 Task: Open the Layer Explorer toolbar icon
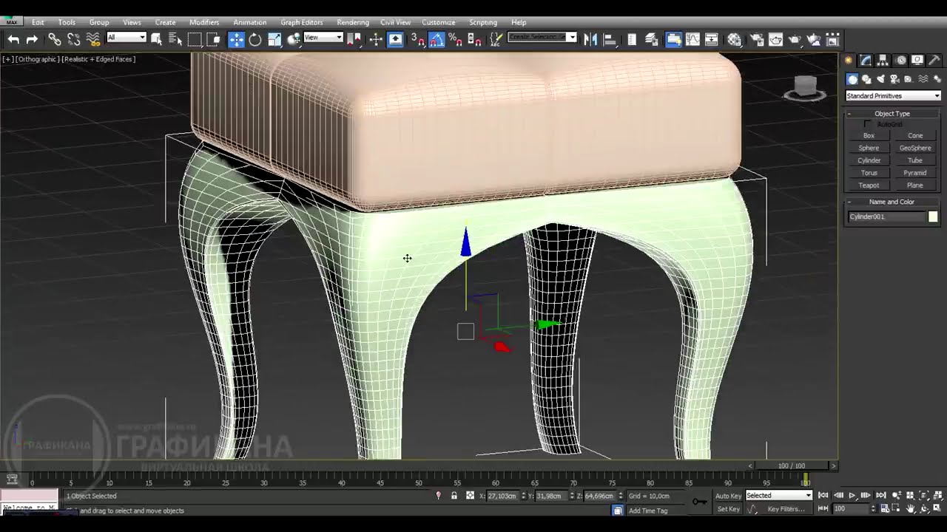coord(651,39)
